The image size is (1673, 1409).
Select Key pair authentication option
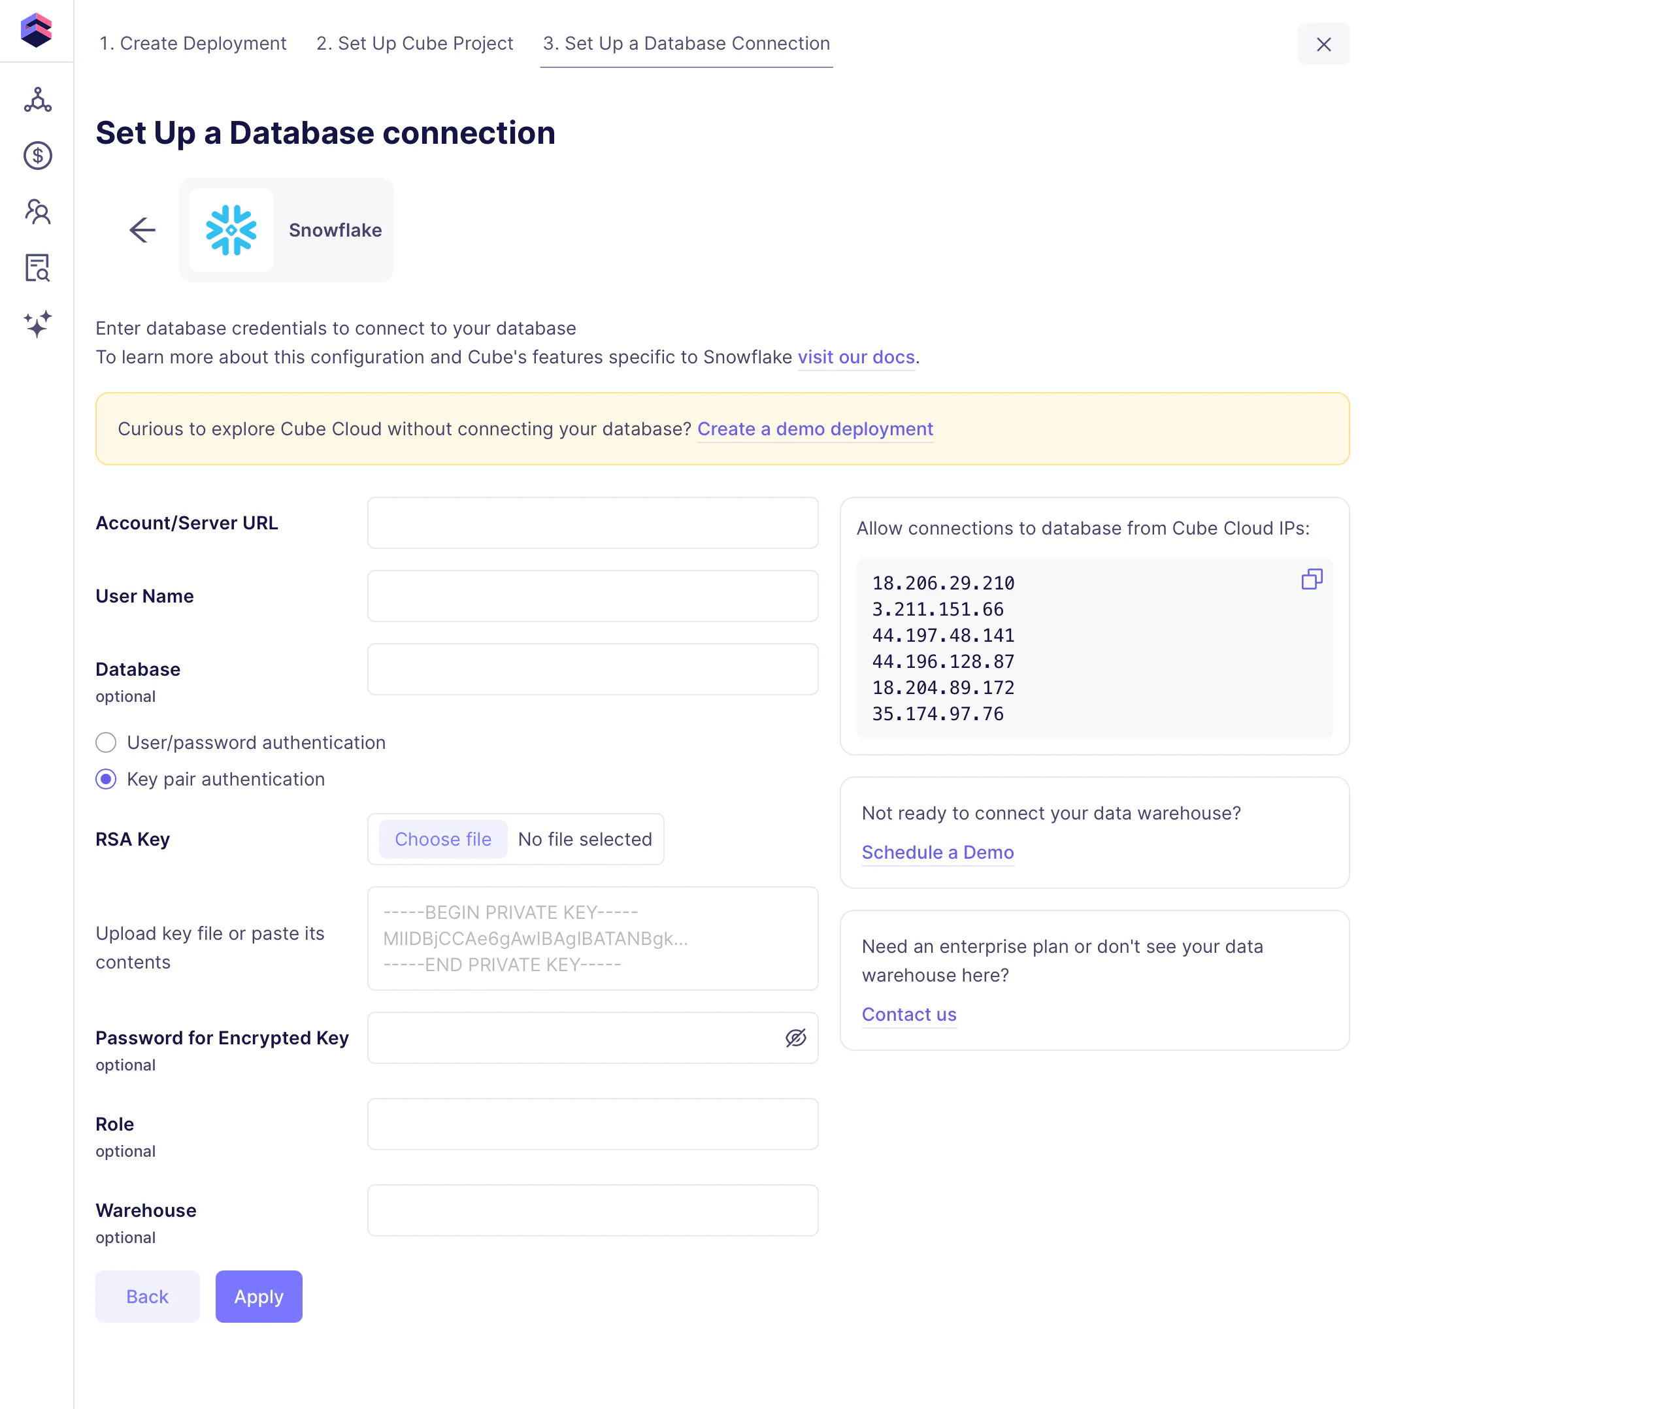[107, 780]
